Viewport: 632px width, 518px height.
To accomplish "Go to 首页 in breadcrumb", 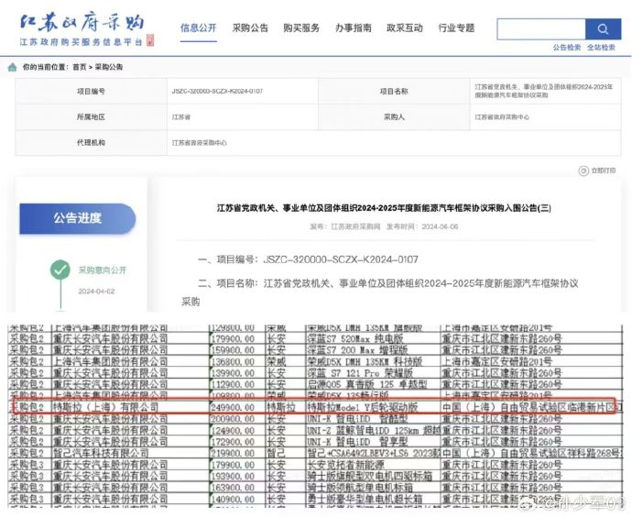I will 80,67.
